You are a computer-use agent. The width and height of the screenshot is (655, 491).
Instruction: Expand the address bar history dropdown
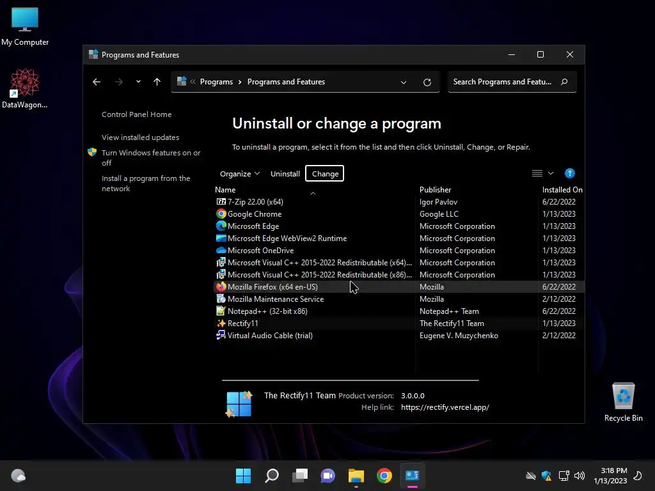click(x=404, y=82)
